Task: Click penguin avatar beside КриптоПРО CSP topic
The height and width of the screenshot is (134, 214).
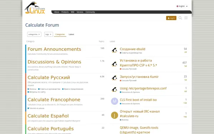Action: tap(114, 64)
